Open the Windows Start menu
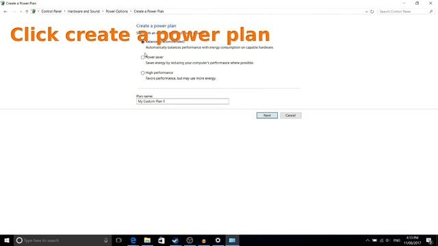The height and width of the screenshot is (246, 438). pyautogui.click(x=7, y=240)
